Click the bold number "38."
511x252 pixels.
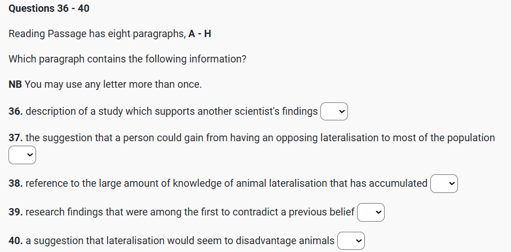16,183
